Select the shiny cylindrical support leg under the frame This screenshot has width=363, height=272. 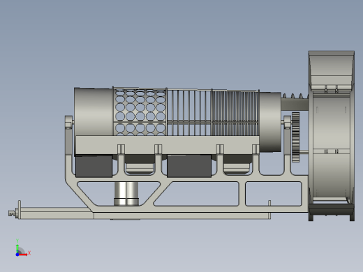126,193
